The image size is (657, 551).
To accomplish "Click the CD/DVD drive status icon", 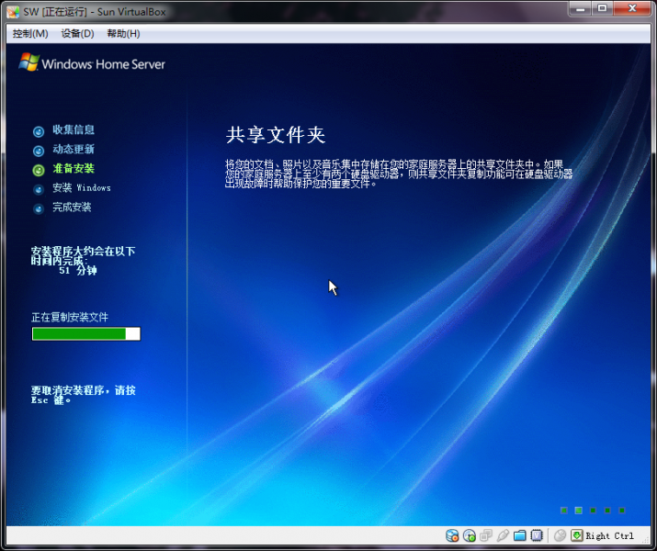I will coord(470,535).
